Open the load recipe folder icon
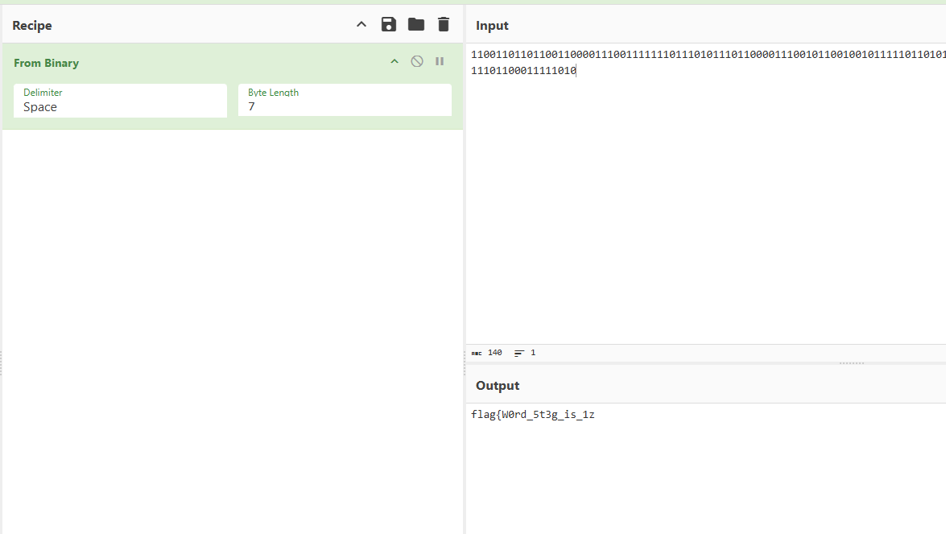Screen dimensions: 946x534 click(x=416, y=25)
